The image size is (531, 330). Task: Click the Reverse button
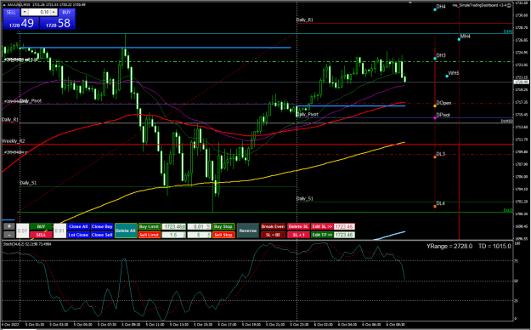pyautogui.click(x=248, y=230)
